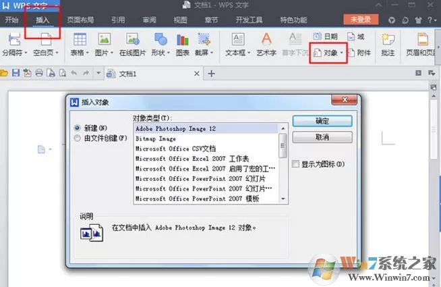
Task: Click the 批注 comment icon
Action: tap(388, 39)
